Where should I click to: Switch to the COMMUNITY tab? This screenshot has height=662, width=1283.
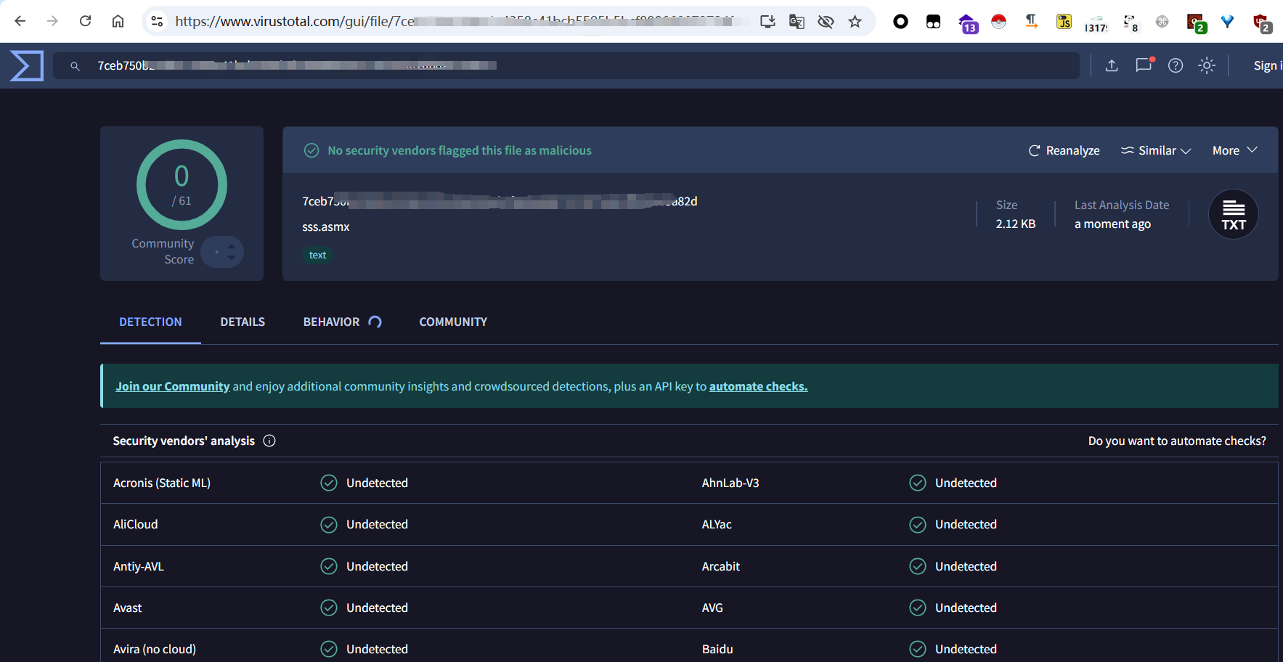tap(453, 322)
